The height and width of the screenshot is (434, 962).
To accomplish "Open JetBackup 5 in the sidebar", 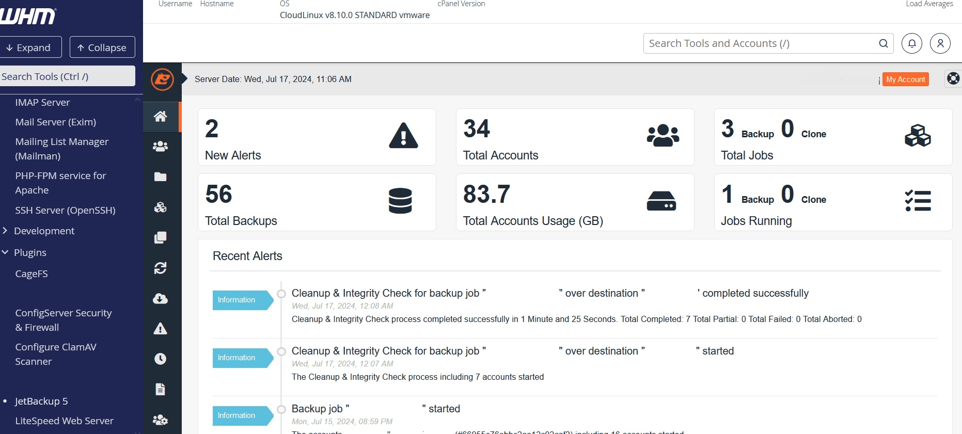I will (41, 401).
